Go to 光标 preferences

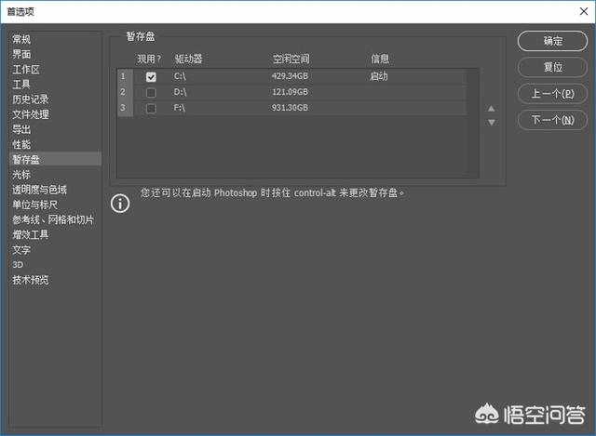click(x=21, y=174)
